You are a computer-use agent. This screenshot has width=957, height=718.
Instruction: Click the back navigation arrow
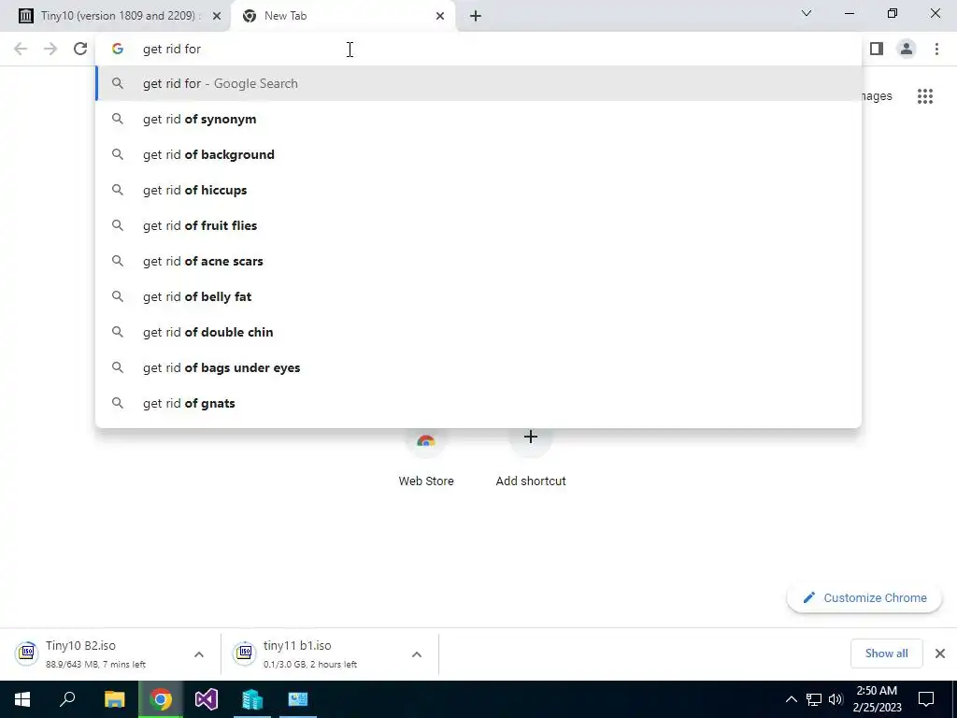pos(21,49)
